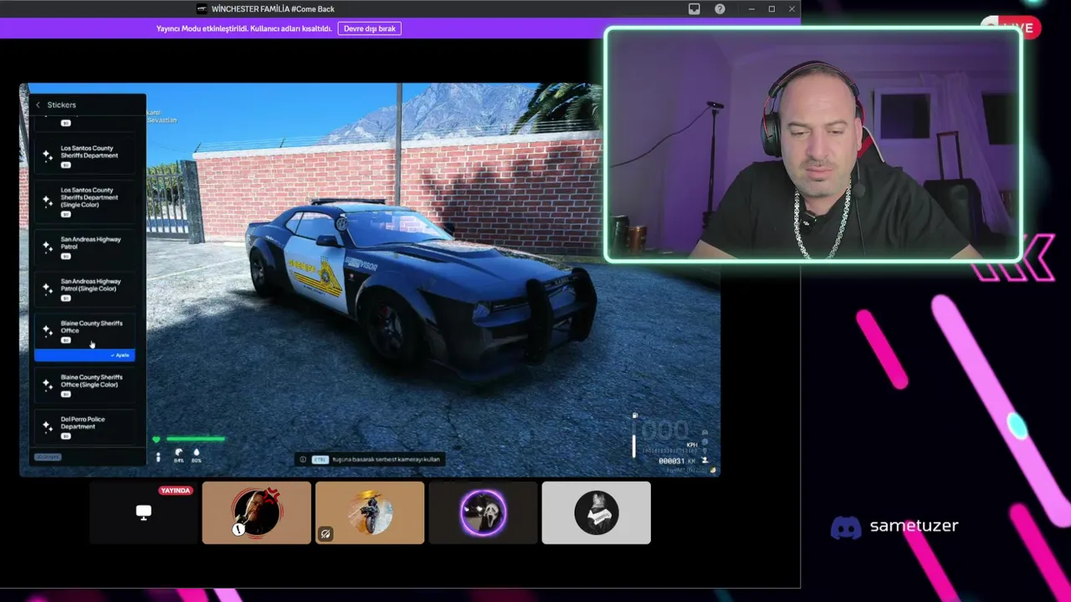Click the sparkle icon beside Los Santos County Sheriffs Department (Single Color)
The image size is (1071, 602).
pyautogui.click(x=48, y=202)
